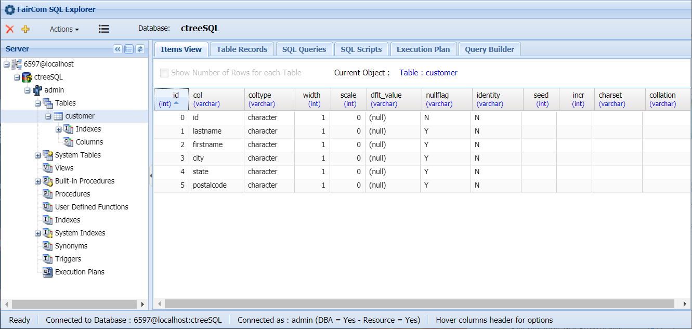Click the left arrow of the Server panel horizontal scrollbar

point(6,304)
